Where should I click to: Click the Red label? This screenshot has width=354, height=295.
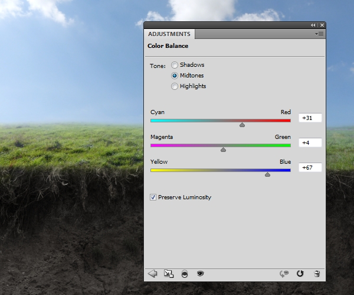(x=286, y=112)
